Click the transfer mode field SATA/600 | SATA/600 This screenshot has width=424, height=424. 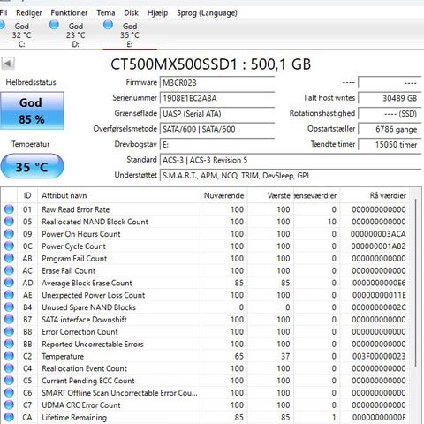click(217, 129)
